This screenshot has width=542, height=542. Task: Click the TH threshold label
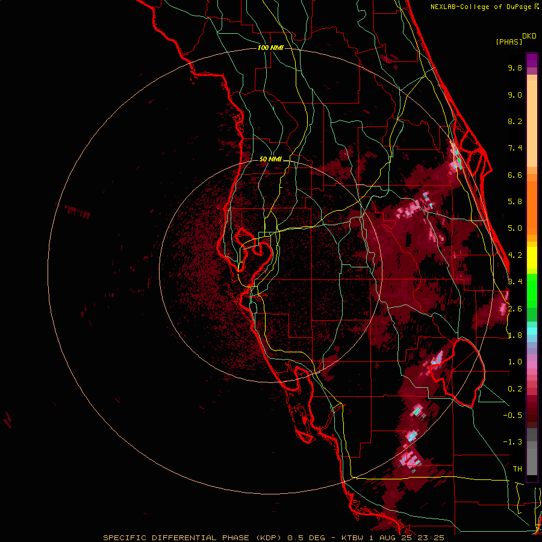tap(517, 469)
